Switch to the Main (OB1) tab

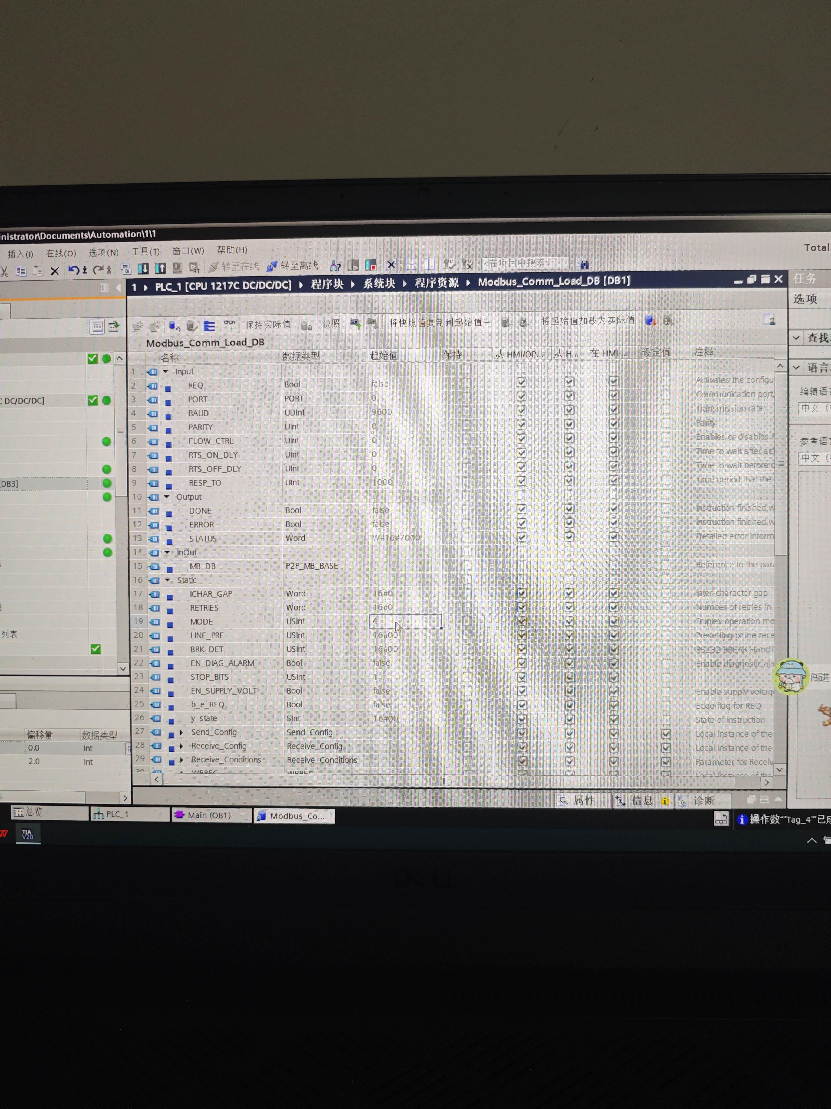(210, 815)
